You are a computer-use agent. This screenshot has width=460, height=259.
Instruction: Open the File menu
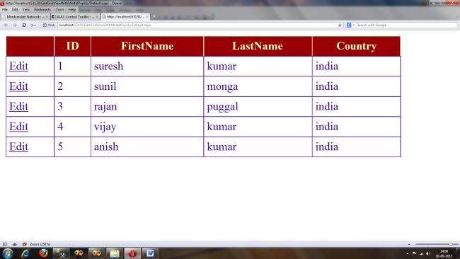(5, 9)
